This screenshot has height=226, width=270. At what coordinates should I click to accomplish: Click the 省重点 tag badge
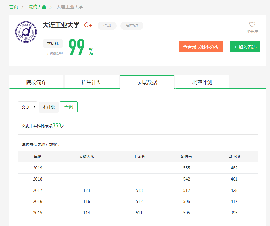tap(132, 26)
